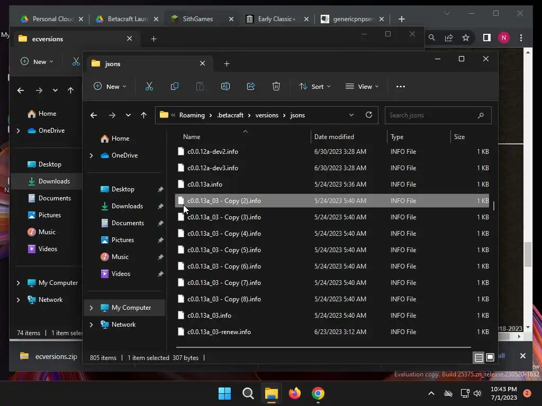The height and width of the screenshot is (406, 542).
Task: Open Chrome side panel icon
Action: (x=487, y=38)
